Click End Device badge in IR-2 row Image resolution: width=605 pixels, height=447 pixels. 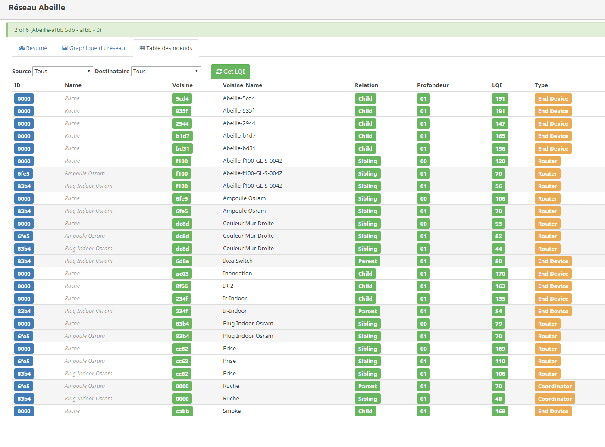click(x=553, y=286)
